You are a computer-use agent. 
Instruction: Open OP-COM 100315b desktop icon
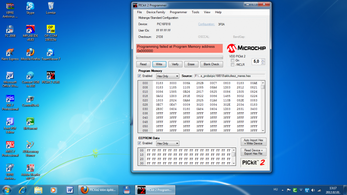tap(51, 33)
